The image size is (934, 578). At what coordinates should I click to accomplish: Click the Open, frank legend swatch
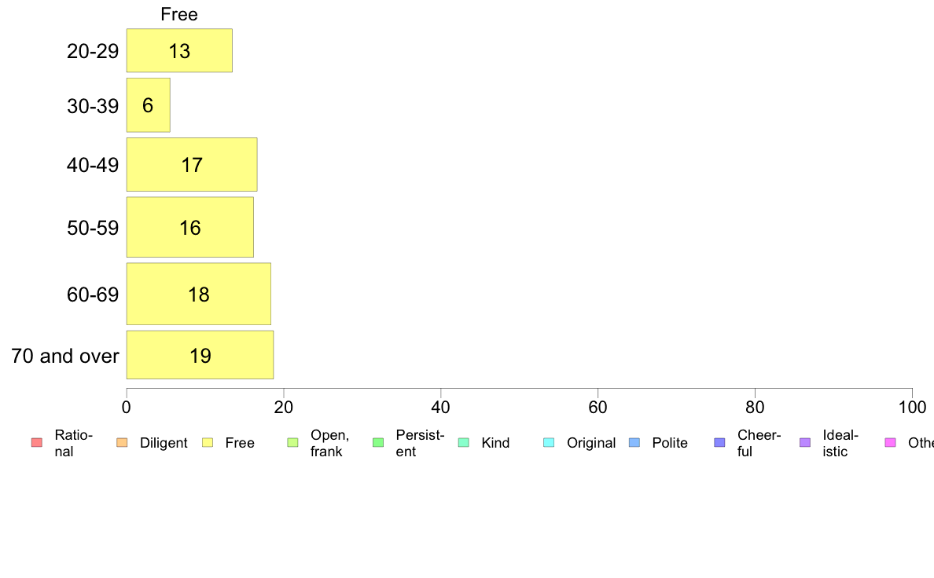(x=292, y=443)
